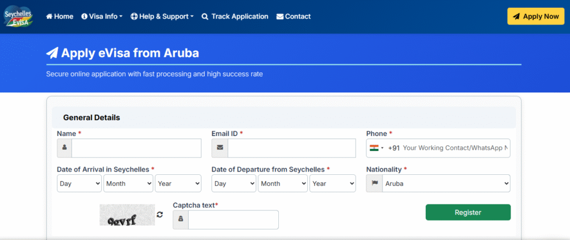Screen dimensions: 570x240
Task: Click the captcha image
Action: 127,215
